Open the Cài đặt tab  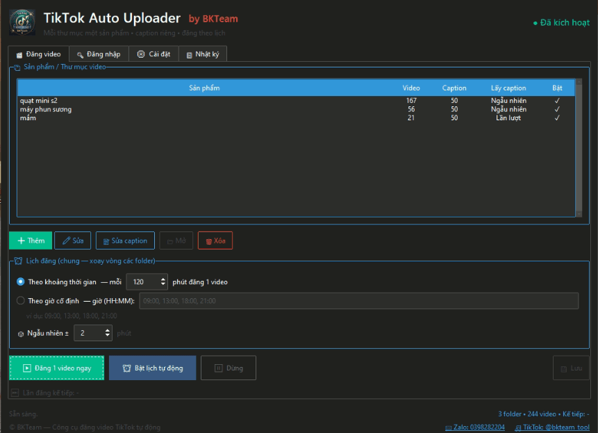pyautogui.click(x=153, y=54)
